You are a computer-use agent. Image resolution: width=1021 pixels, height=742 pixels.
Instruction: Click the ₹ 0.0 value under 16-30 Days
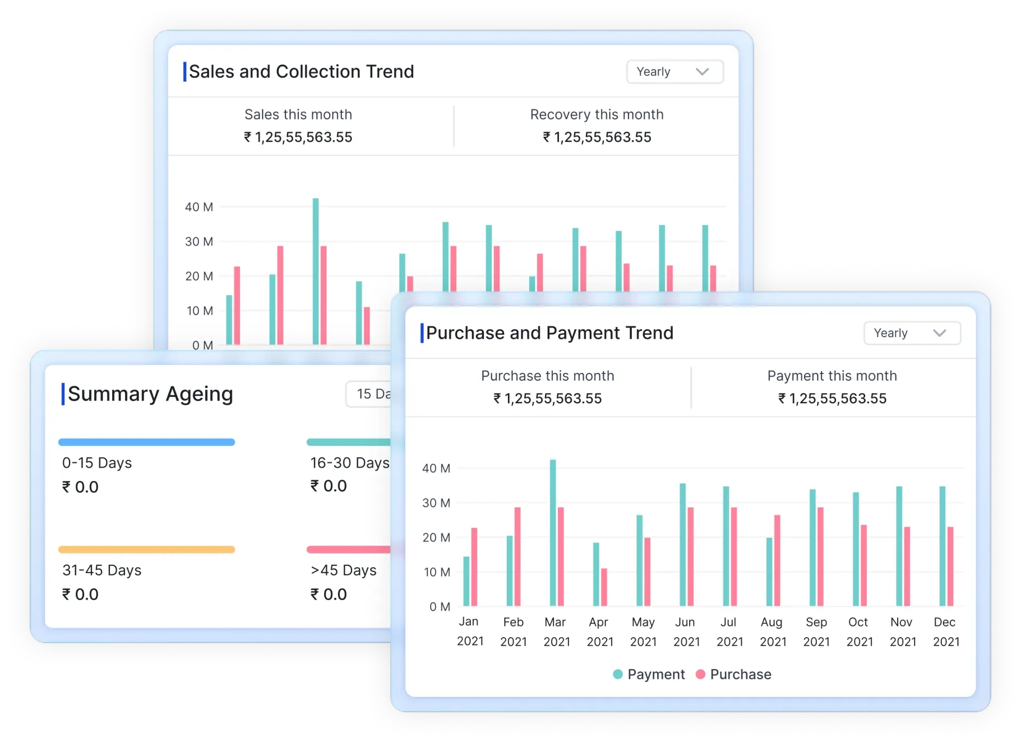[329, 486]
